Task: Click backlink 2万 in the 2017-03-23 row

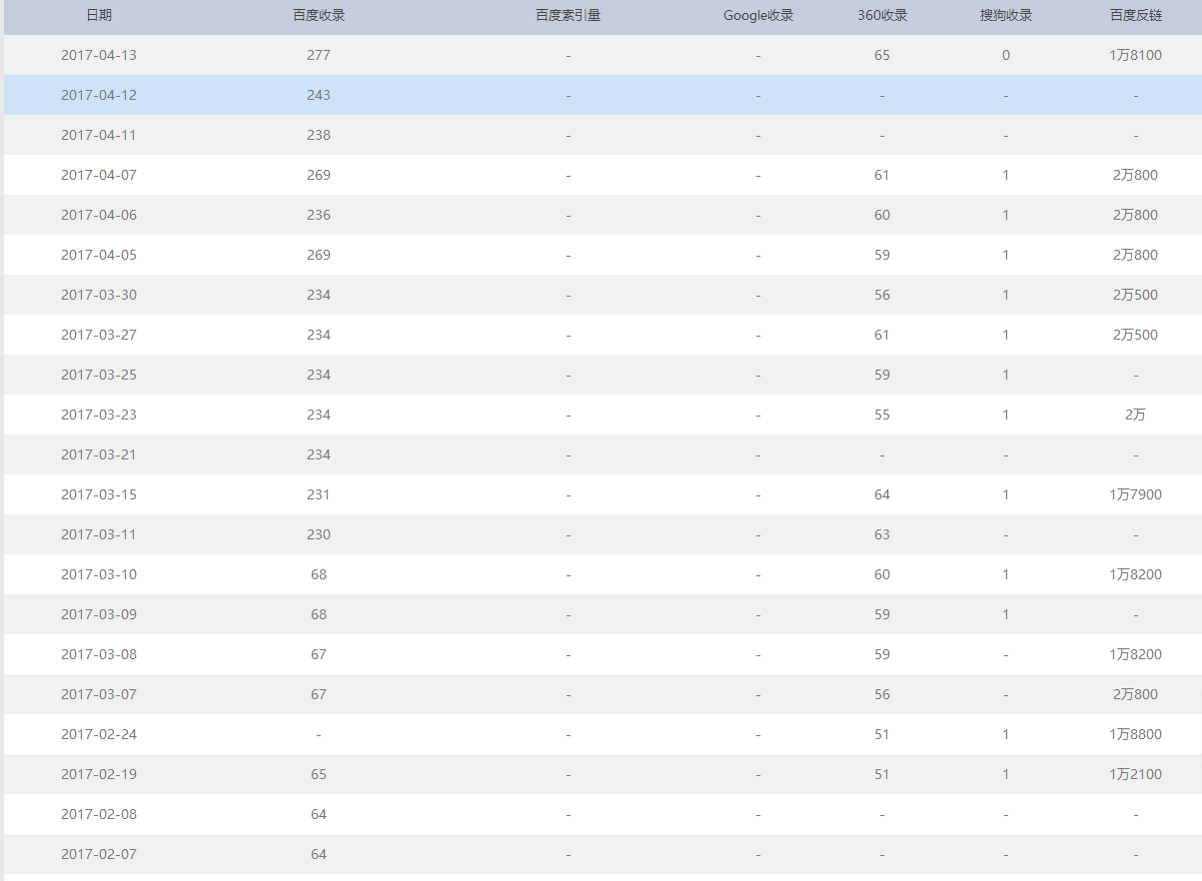Action: point(1136,415)
